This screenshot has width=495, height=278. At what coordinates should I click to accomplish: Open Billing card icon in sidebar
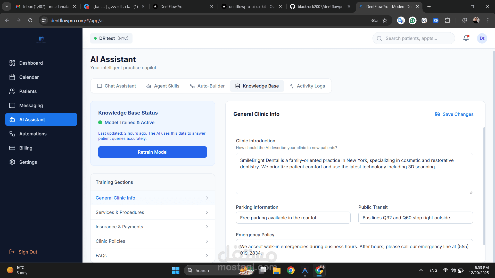click(12, 148)
